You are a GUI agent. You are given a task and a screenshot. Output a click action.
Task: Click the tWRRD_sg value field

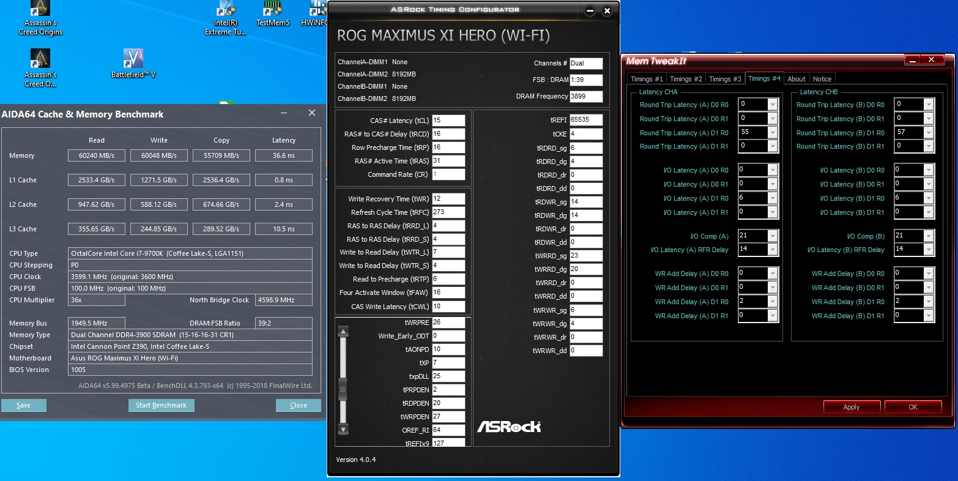(586, 256)
